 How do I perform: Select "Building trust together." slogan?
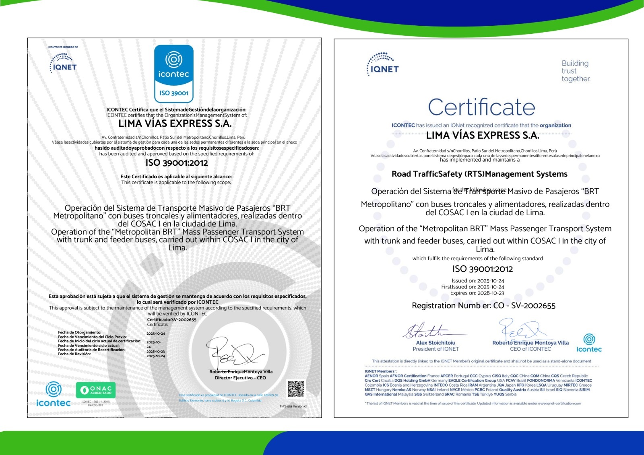576,71
